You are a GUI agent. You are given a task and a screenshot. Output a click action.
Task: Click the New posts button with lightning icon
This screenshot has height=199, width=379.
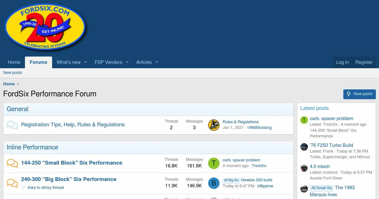pyautogui.click(x=359, y=94)
